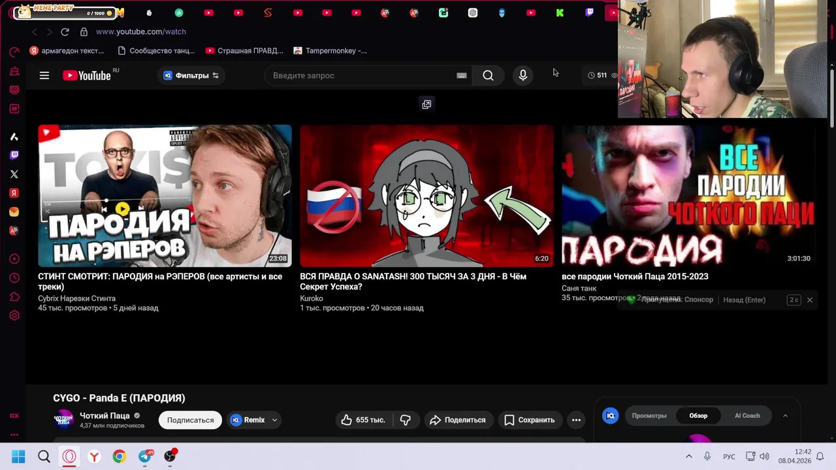View site security lock info
The width and height of the screenshot is (836, 470).
(84, 31)
